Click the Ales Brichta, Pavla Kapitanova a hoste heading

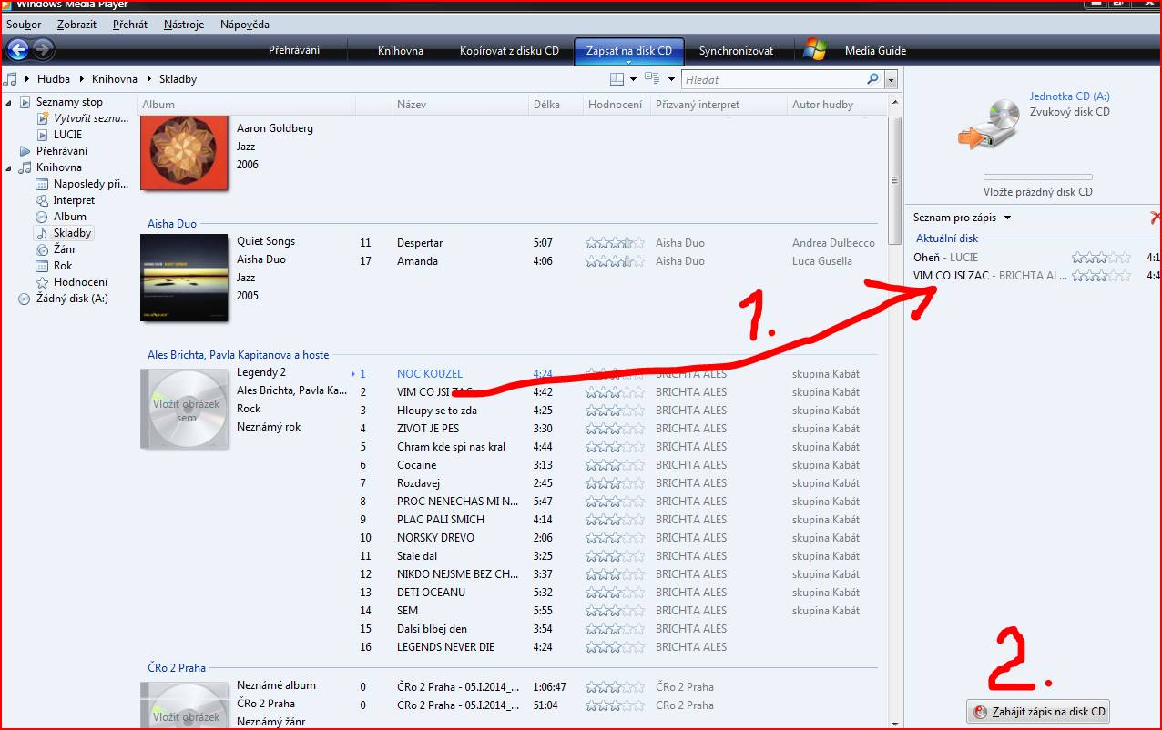point(239,355)
